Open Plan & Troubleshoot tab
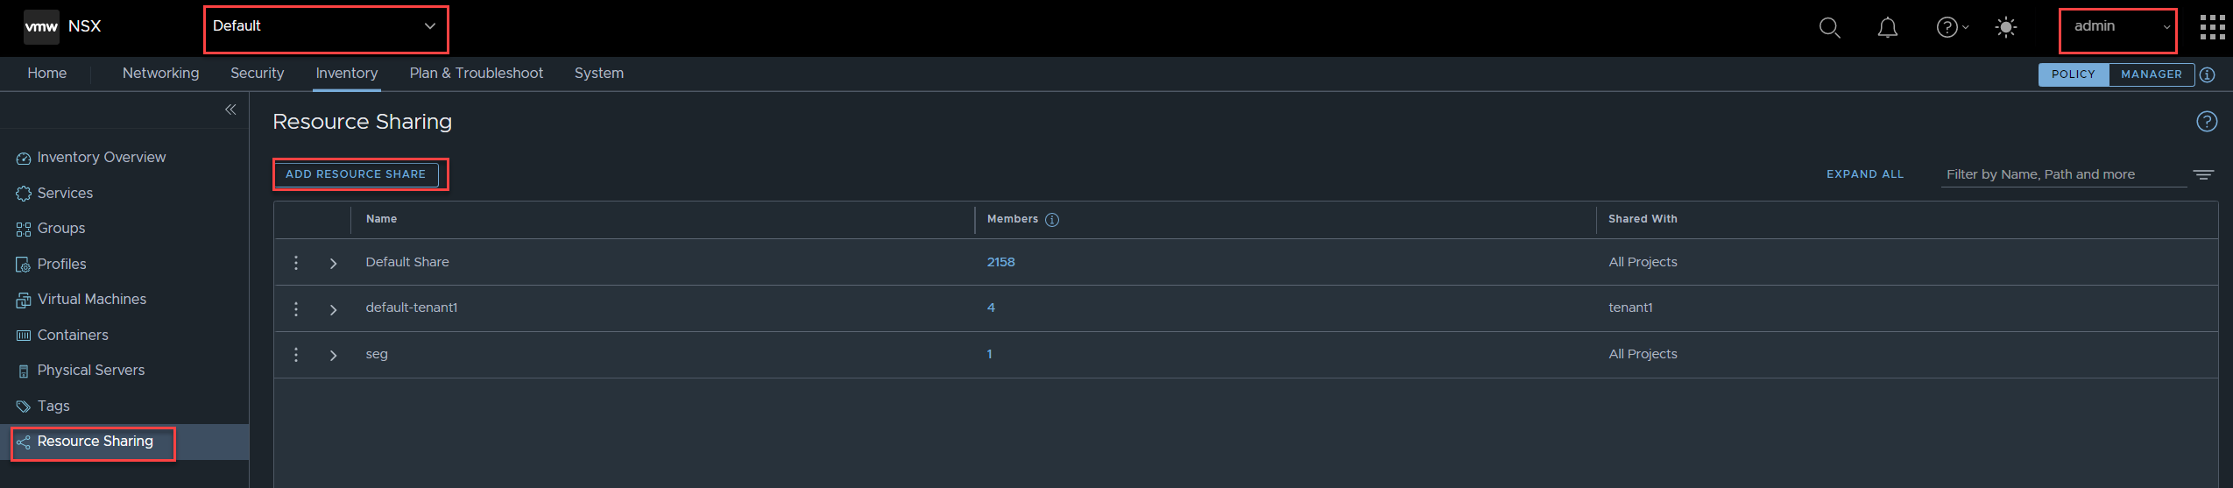The width and height of the screenshot is (2233, 488). (x=477, y=74)
